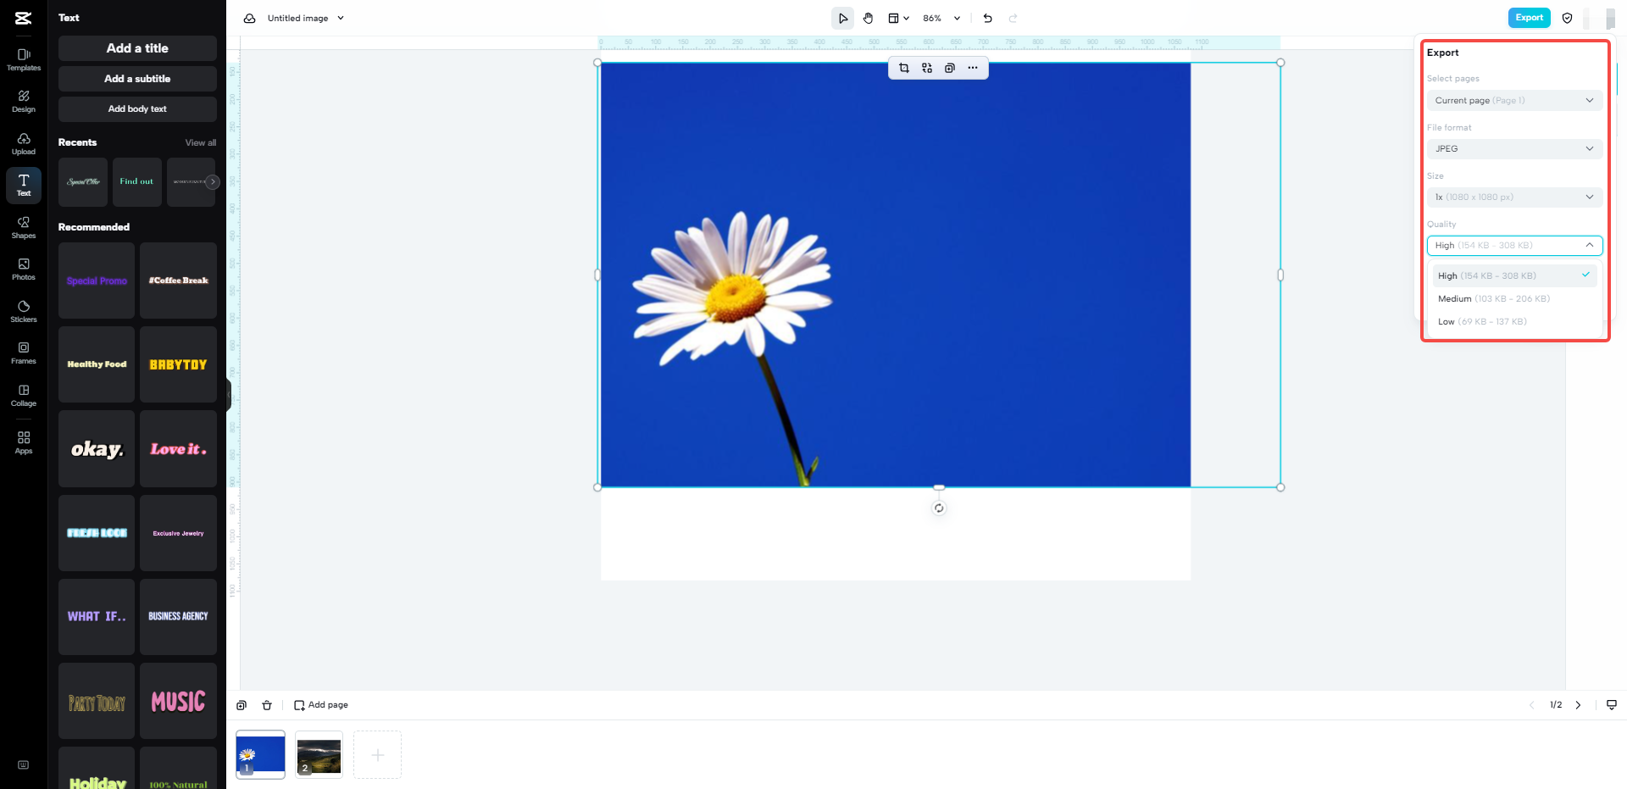The width and height of the screenshot is (1627, 789).
Task: Choose High quality option
Action: coord(1514,275)
